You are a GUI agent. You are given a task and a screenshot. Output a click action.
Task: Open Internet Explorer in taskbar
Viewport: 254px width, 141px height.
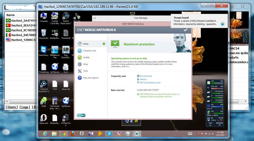45,134
